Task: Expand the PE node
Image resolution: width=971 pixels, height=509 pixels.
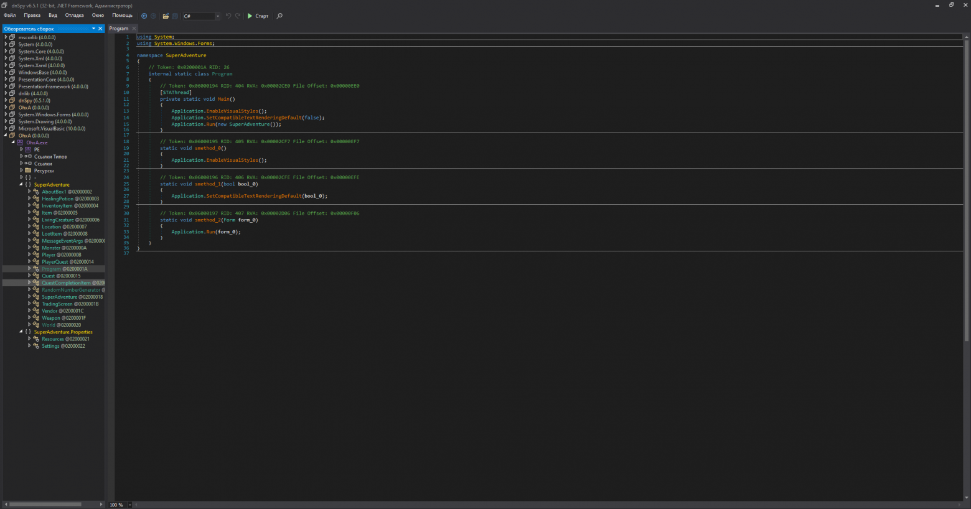Action: (x=21, y=149)
